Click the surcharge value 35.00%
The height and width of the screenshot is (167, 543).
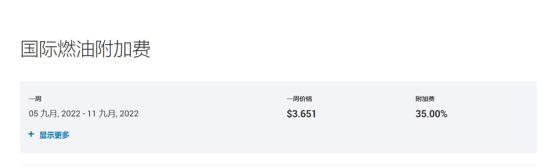point(431,114)
